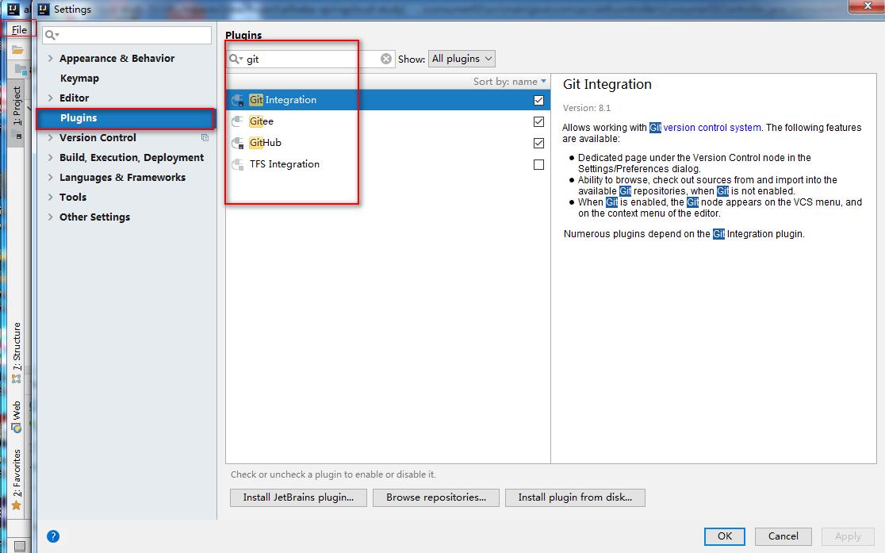Image resolution: width=885 pixels, height=553 pixels.
Task: Enable the TFS Integration plugin checkbox
Action: [538, 164]
